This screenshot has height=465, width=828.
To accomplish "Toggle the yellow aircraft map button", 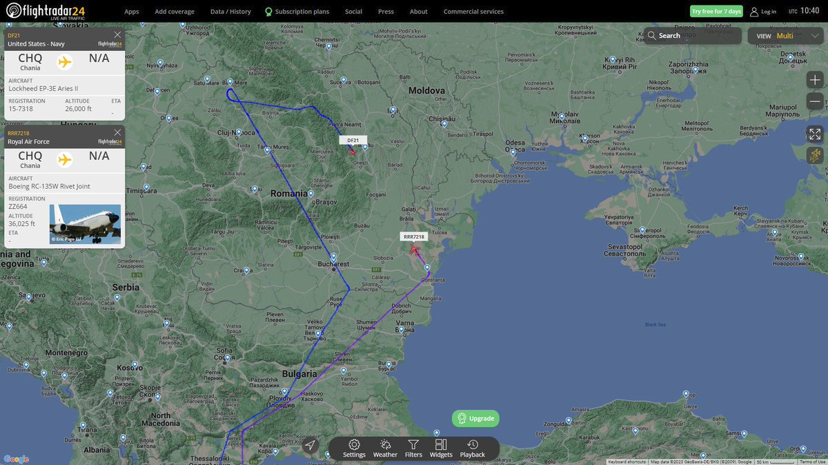I will coord(814,155).
